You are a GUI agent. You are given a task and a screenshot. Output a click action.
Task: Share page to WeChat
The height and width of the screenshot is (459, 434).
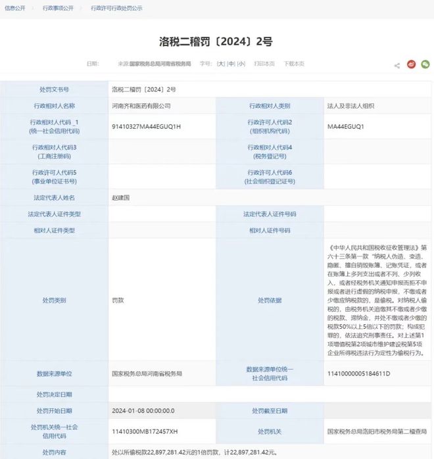pos(425,64)
